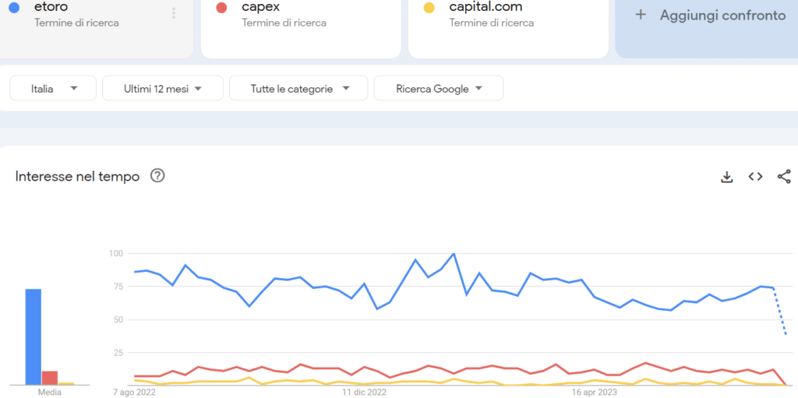Click the plus icon in Aggiungi confronto

coord(641,15)
